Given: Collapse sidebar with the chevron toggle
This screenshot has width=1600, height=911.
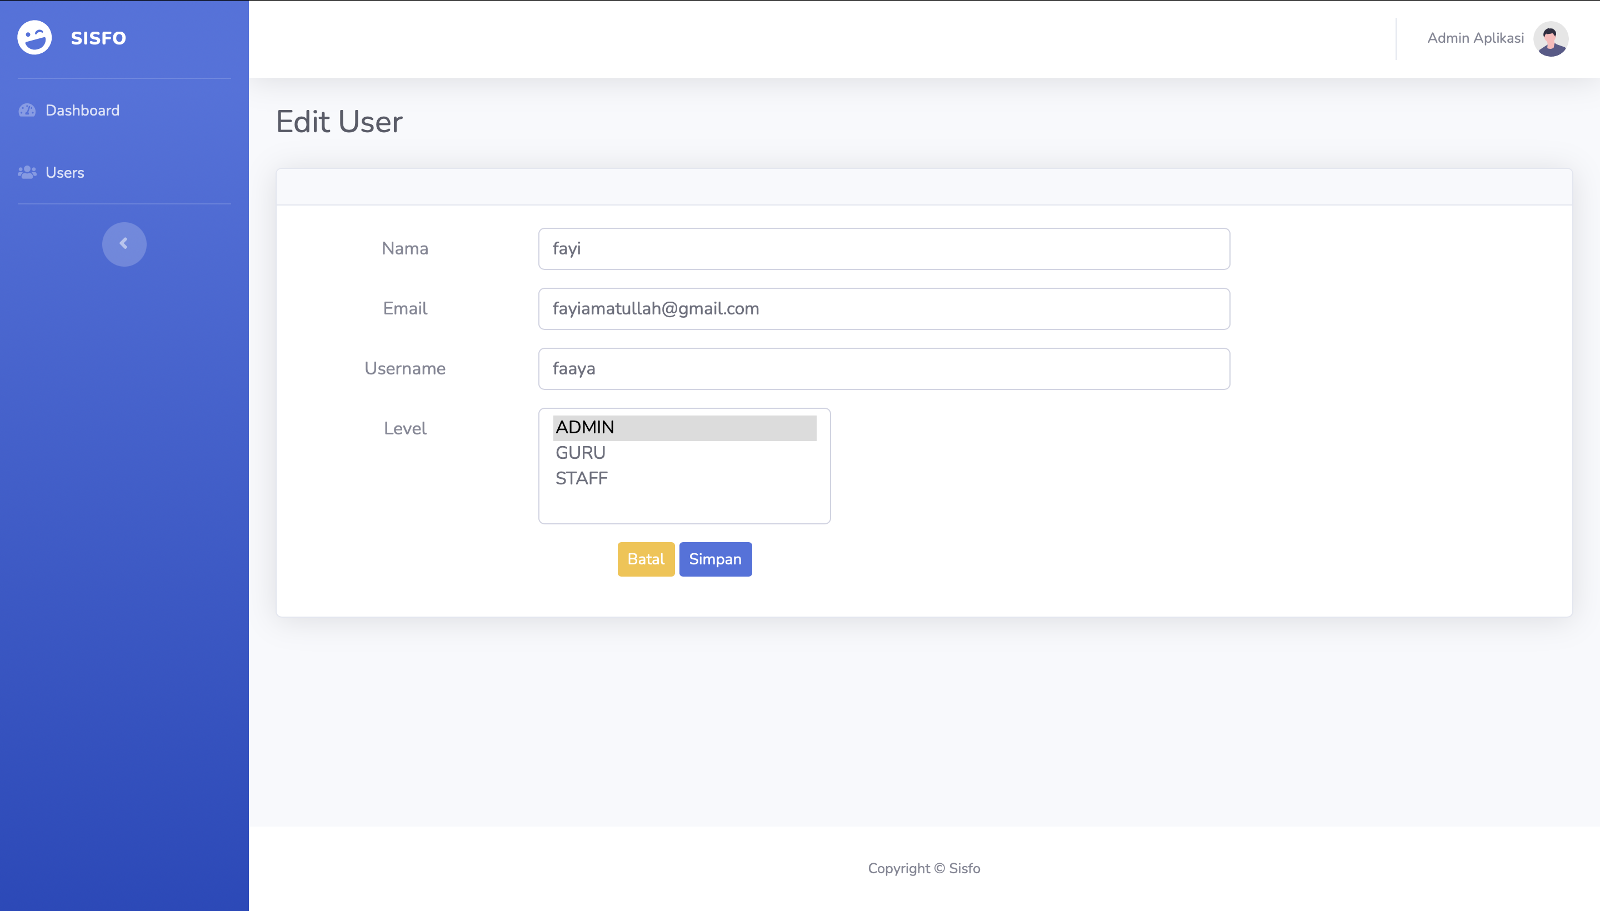Looking at the screenshot, I should [124, 244].
